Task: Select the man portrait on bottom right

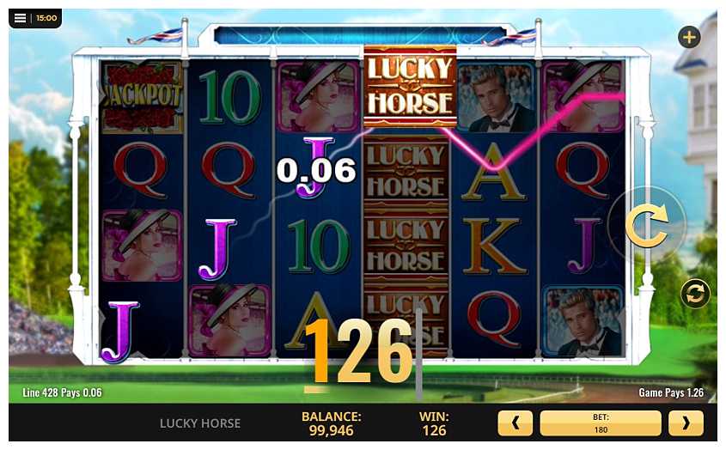Action: tap(583, 321)
